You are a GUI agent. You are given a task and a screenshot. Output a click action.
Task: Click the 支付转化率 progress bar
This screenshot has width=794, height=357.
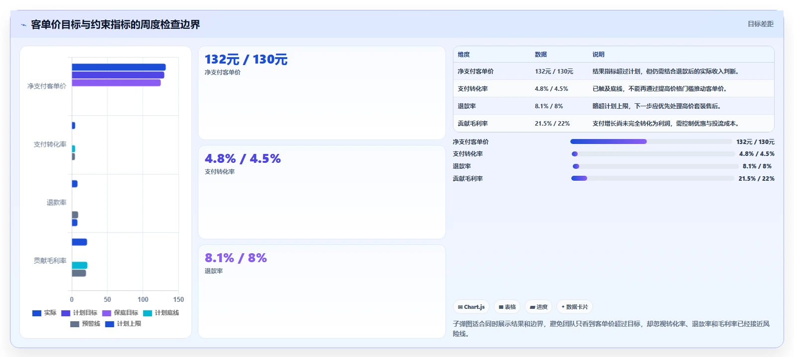(x=653, y=154)
